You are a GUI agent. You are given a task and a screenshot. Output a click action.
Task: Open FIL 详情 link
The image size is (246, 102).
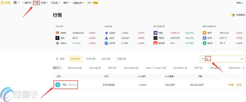coord(231,85)
